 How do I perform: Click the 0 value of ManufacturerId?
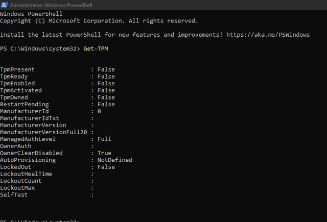click(x=99, y=111)
